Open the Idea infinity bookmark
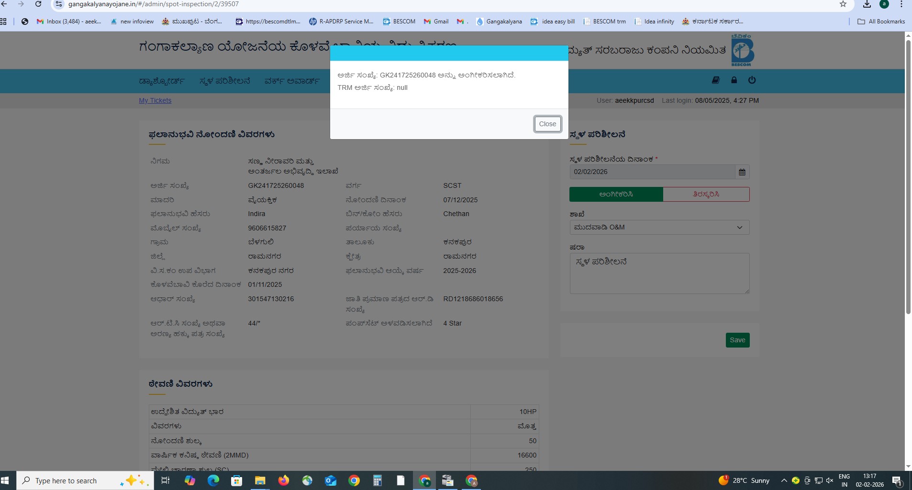This screenshot has width=912, height=490. coord(654,22)
